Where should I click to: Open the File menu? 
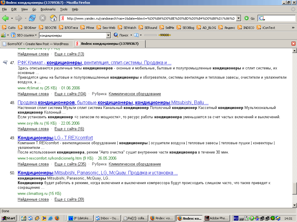[4, 9]
